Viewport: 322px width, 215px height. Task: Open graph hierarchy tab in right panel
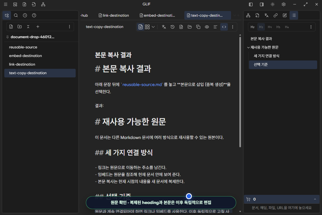point(248,15)
